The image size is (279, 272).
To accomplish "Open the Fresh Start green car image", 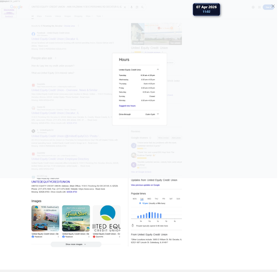I will [76, 218].
